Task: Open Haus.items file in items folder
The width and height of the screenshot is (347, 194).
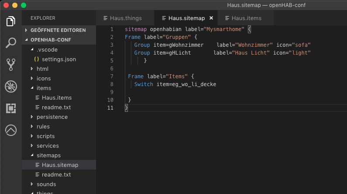Action: click(56, 98)
